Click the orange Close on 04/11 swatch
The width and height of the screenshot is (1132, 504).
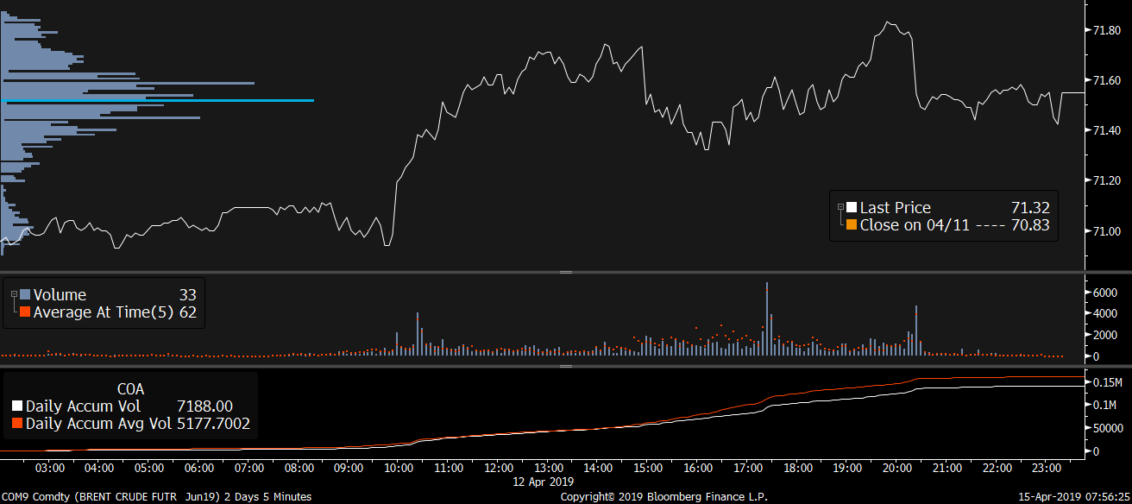(852, 224)
